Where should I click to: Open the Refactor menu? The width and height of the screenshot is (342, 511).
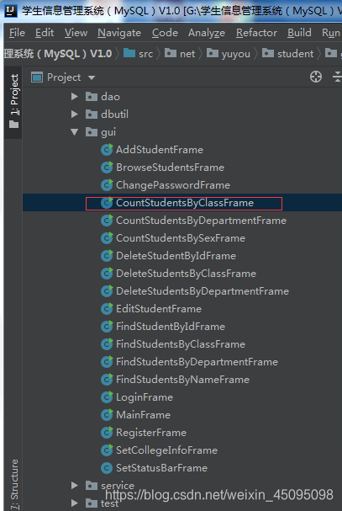click(256, 33)
